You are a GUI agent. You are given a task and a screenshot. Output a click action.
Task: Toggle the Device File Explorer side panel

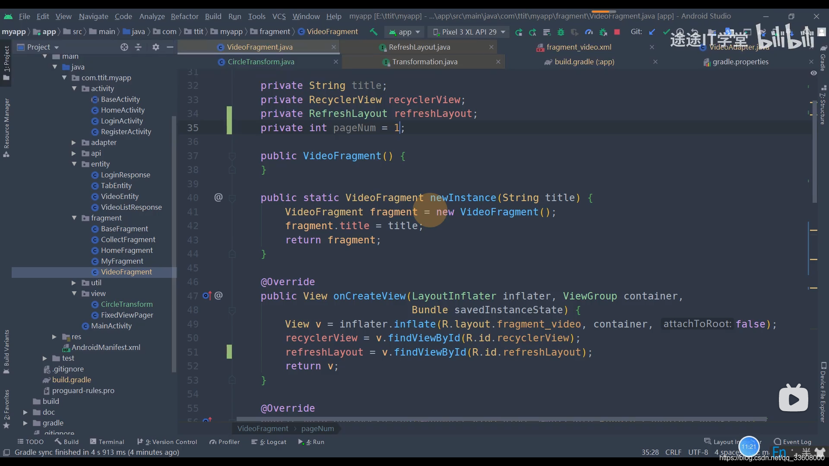(823, 393)
